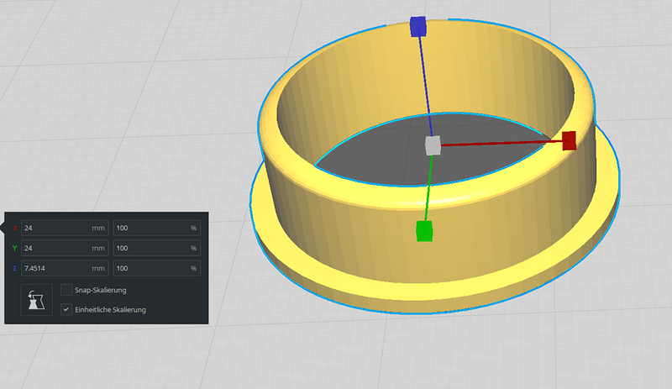Click the Z scale percent field
Image resolution: width=672 pixels, height=389 pixels.
point(157,268)
